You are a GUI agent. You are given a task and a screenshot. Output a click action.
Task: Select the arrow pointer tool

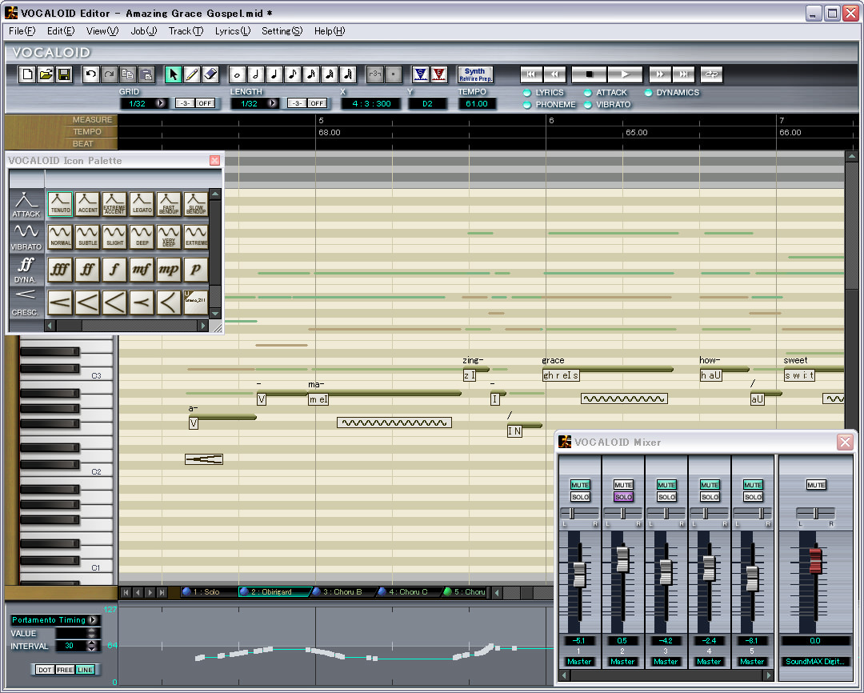pyautogui.click(x=173, y=74)
